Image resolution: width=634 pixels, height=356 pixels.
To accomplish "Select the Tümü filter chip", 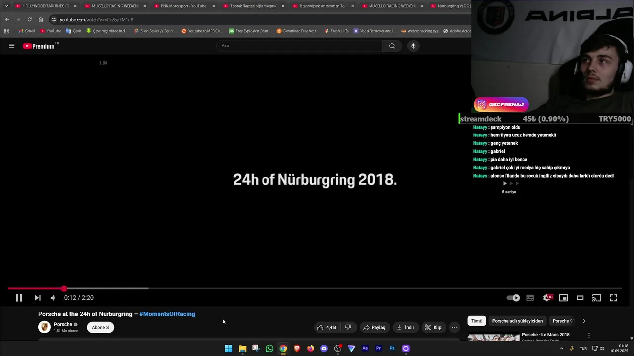I will pos(476,321).
